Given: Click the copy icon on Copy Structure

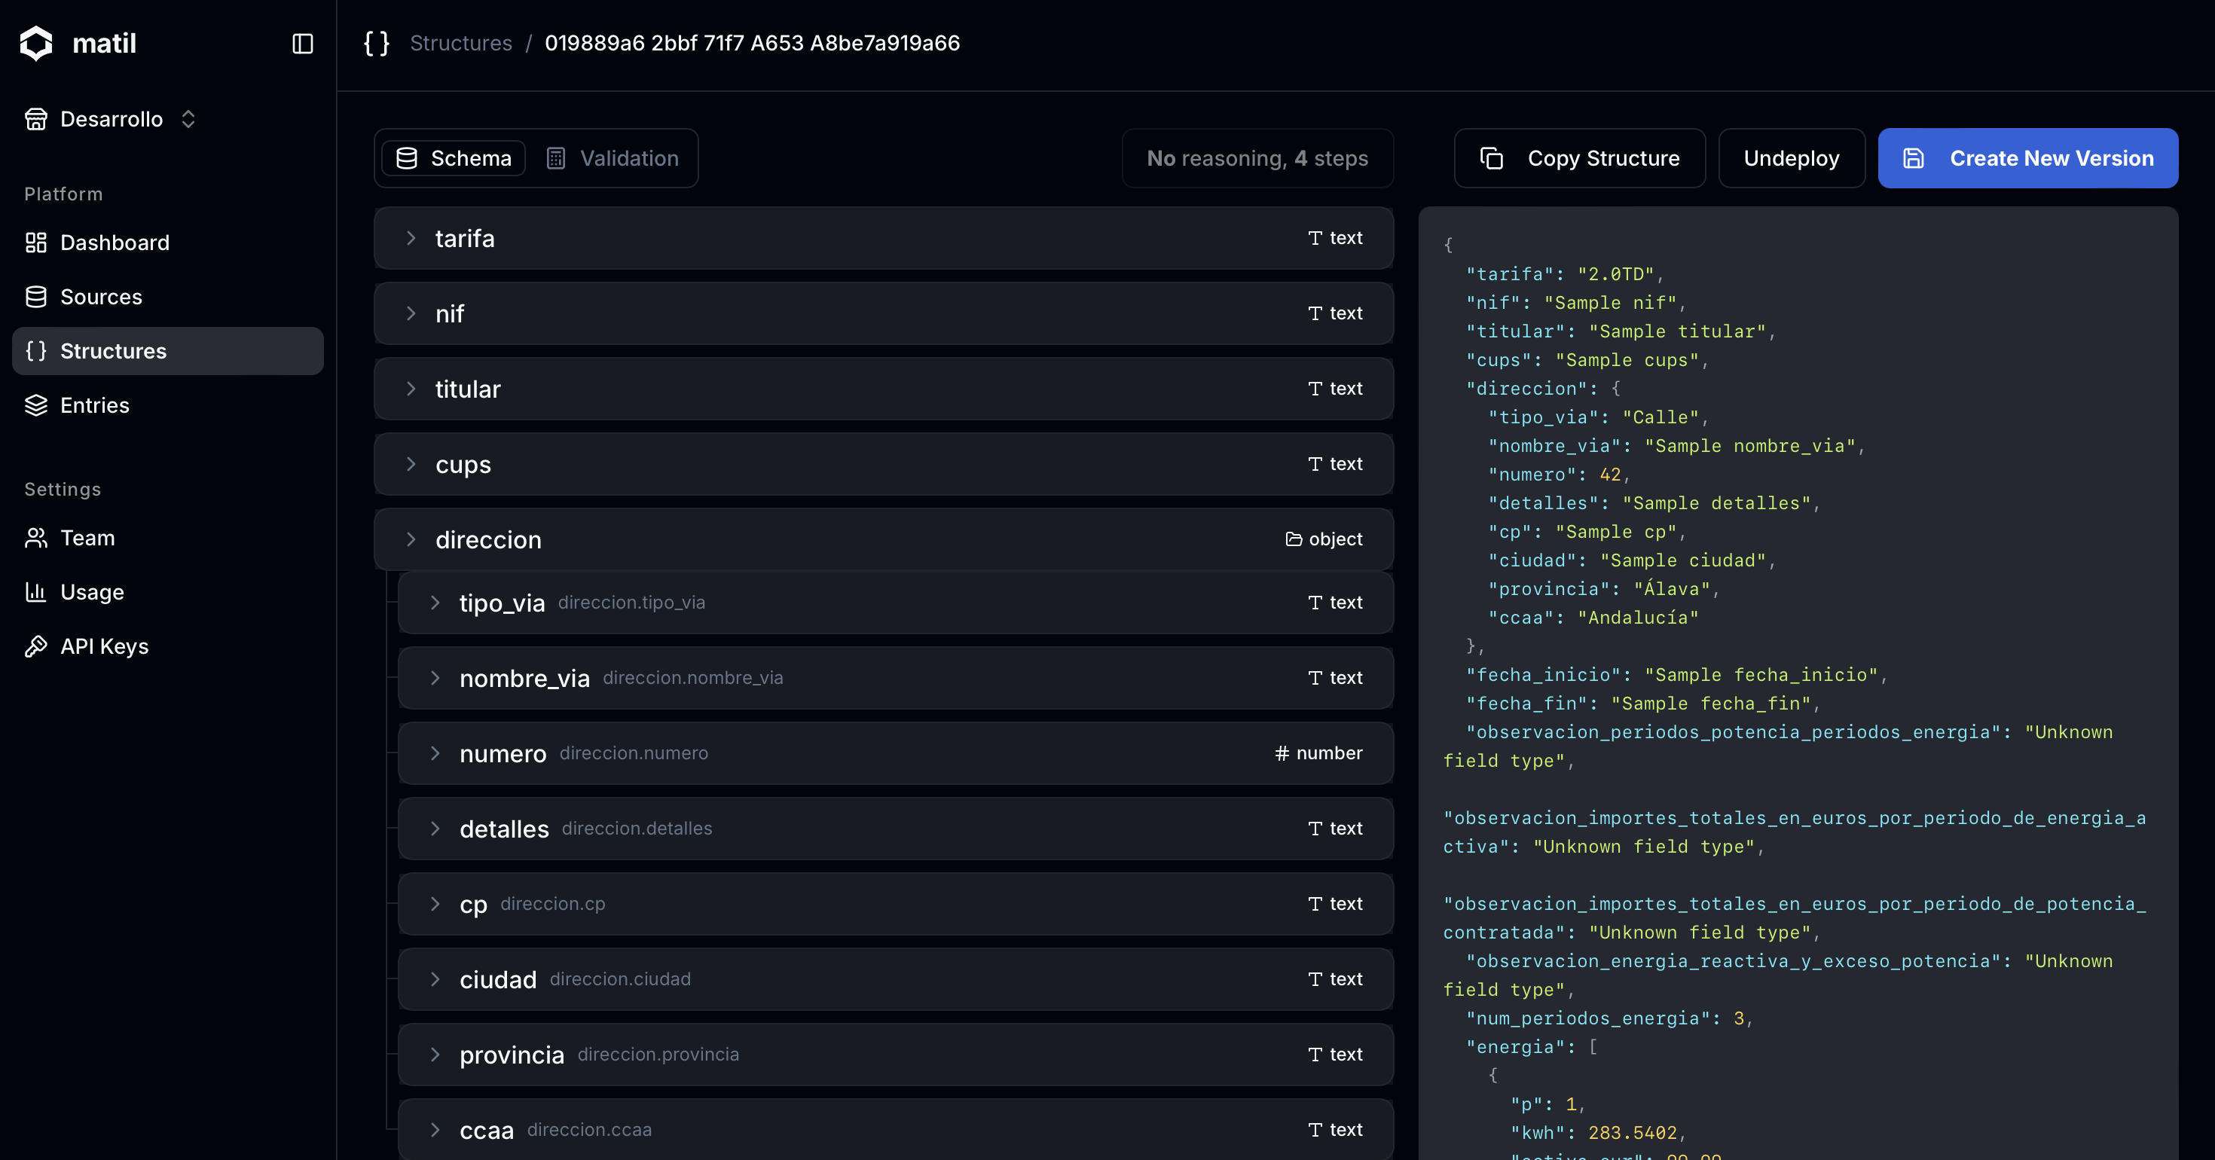Looking at the screenshot, I should [x=1490, y=158].
